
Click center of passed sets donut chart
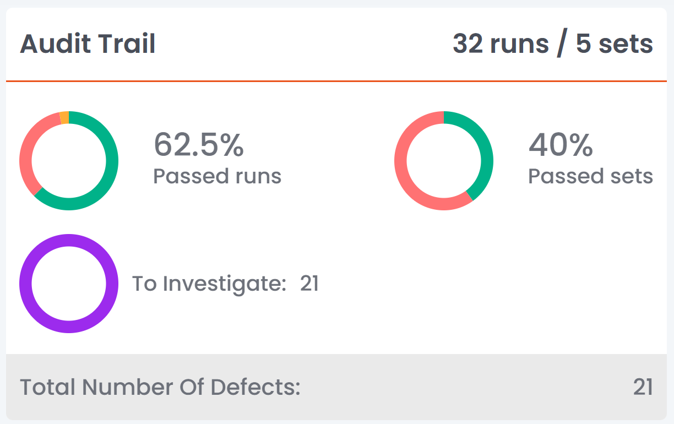click(x=444, y=160)
